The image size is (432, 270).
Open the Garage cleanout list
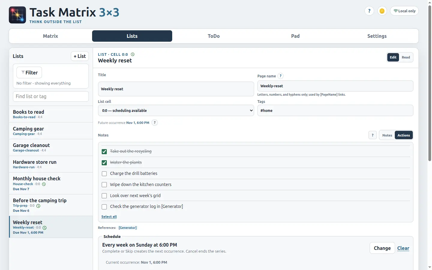click(x=51, y=148)
